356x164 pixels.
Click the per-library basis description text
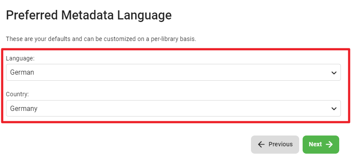(101, 39)
